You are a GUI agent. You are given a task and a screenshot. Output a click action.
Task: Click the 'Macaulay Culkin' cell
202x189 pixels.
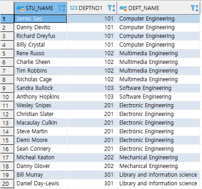tap(40, 123)
